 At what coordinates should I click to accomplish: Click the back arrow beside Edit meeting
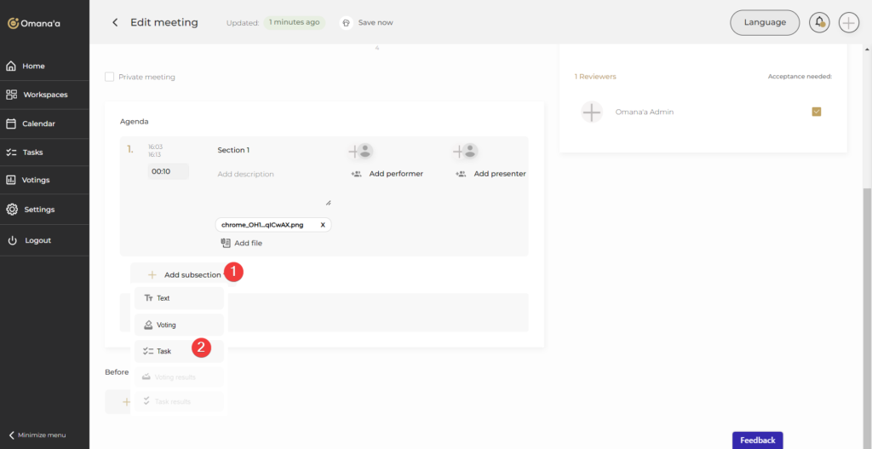(115, 22)
